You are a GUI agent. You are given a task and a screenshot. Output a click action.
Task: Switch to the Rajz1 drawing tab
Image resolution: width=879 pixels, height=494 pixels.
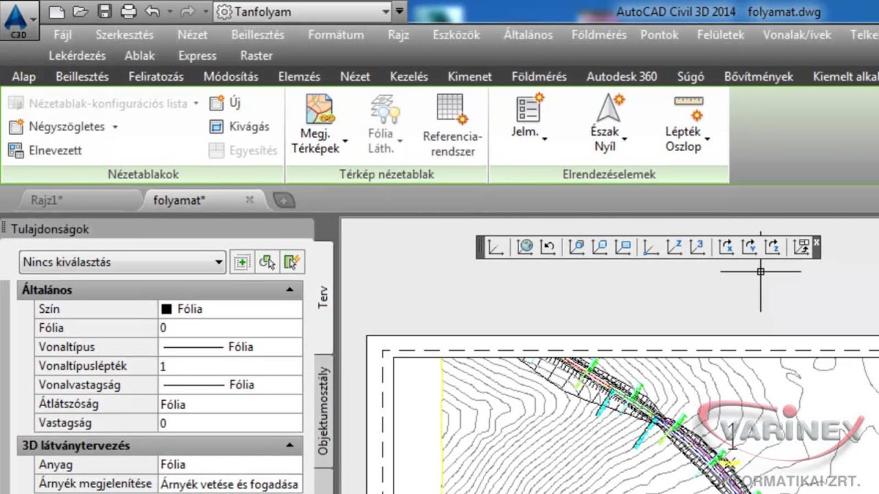[x=47, y=200]
